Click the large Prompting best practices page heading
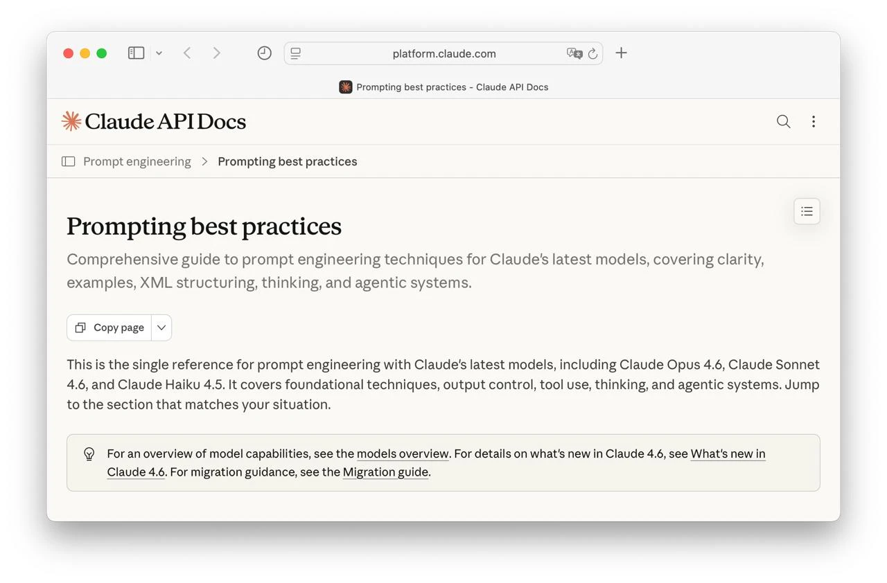Viewport: 887px width, 583px height. (x=204, y=226)
